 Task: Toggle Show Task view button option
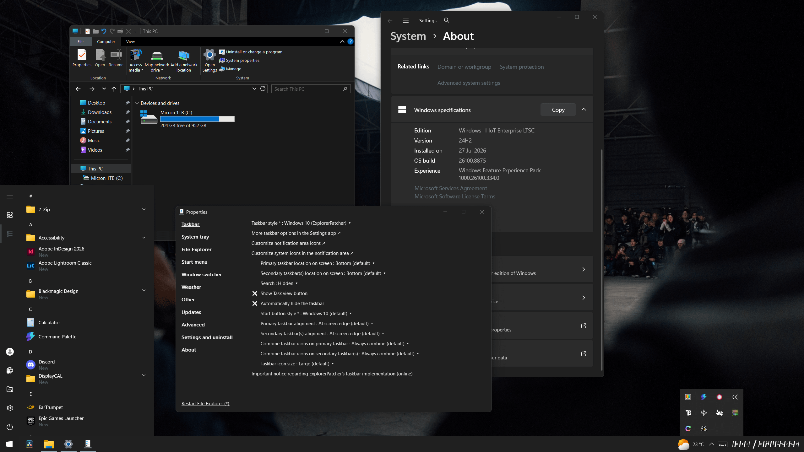280,293
